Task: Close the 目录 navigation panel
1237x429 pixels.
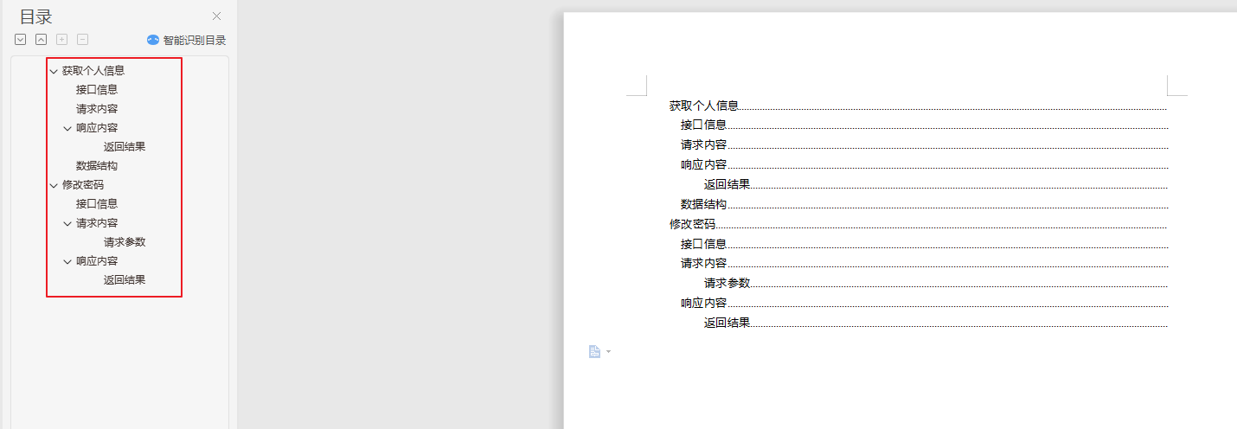Action: pyautogui.click(x=216, y=16)
